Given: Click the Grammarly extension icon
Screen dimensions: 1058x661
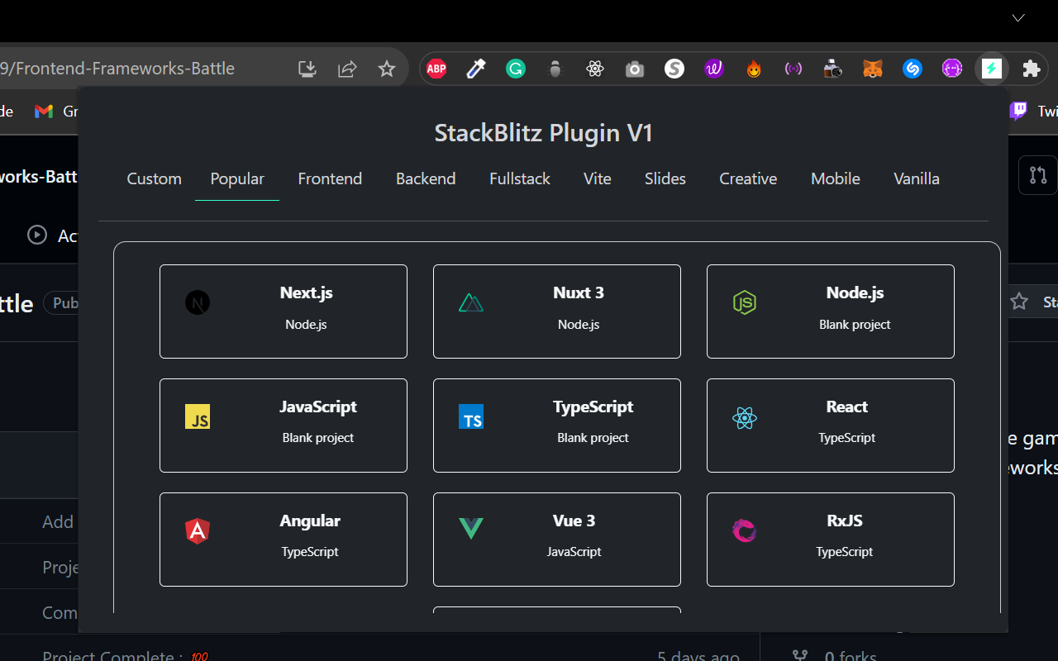Looking at the screenshot, I should pos(515,69).
